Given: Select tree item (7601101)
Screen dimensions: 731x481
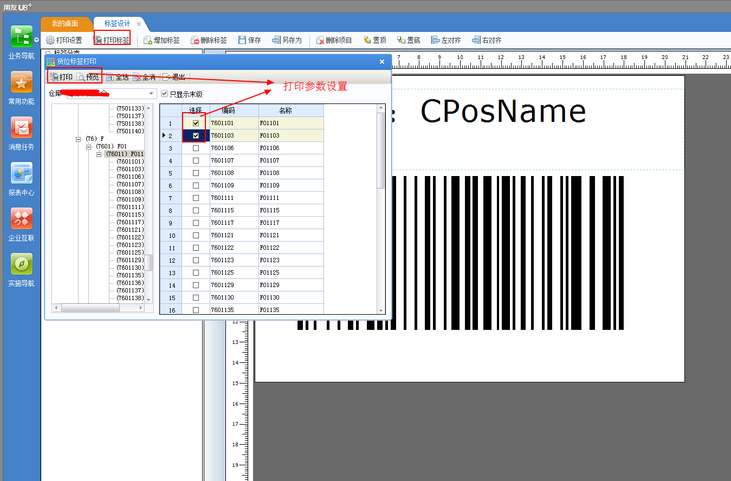Looking at the screenshot, I should point(130,161).
